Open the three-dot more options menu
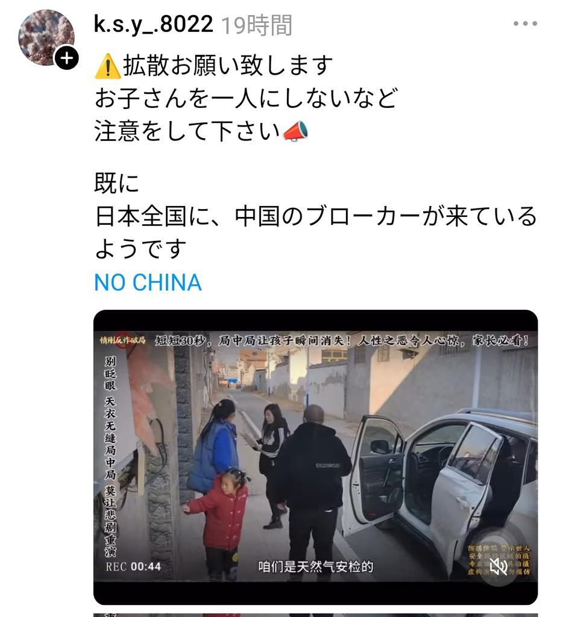Viewport: 563px width, 617px height. (x=525, y=23)
